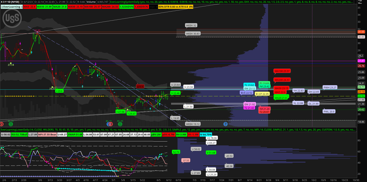Click the blue question mark help icon

225,124
